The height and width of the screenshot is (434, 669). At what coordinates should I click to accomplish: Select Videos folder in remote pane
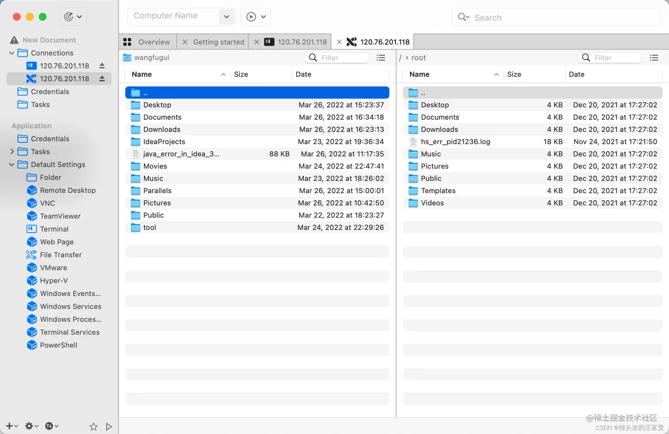[532, 203]
